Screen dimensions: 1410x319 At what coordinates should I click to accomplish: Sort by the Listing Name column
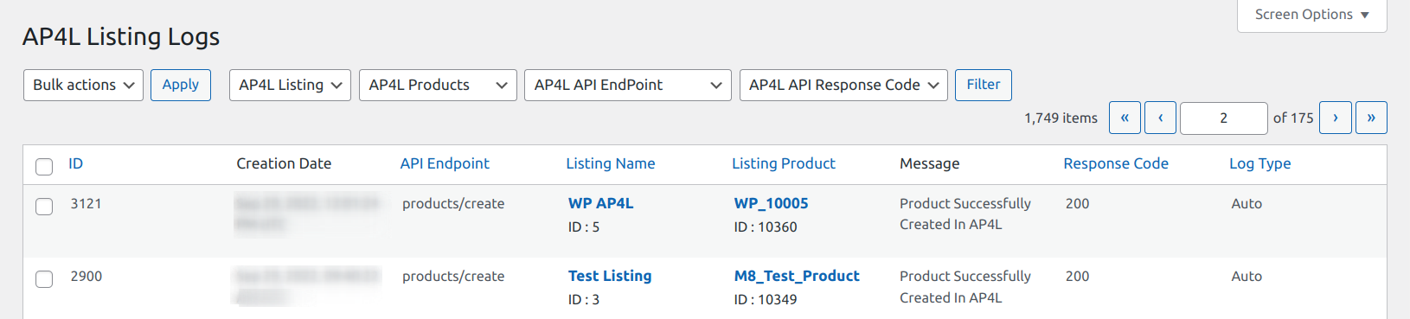point(611,163)
